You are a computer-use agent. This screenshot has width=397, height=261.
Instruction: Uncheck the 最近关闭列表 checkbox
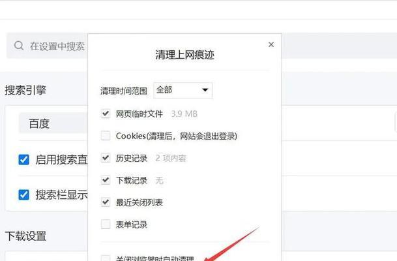coord(106,202)
